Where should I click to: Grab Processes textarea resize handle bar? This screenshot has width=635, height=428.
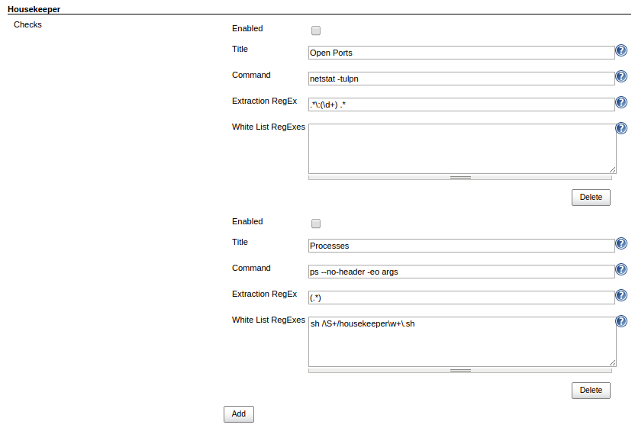pyautogui.click(x=460, y=371)
